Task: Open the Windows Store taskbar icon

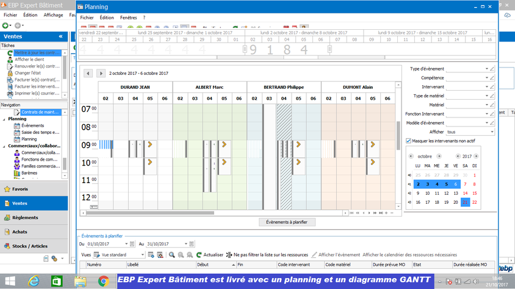Action: (57, 281)
